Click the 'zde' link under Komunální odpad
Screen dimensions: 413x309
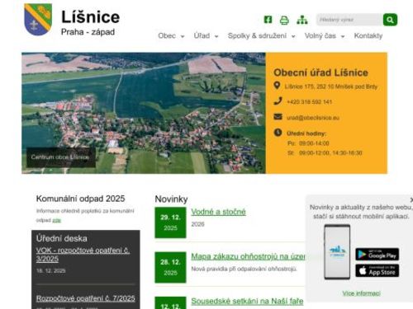click(x=56, y=220)
